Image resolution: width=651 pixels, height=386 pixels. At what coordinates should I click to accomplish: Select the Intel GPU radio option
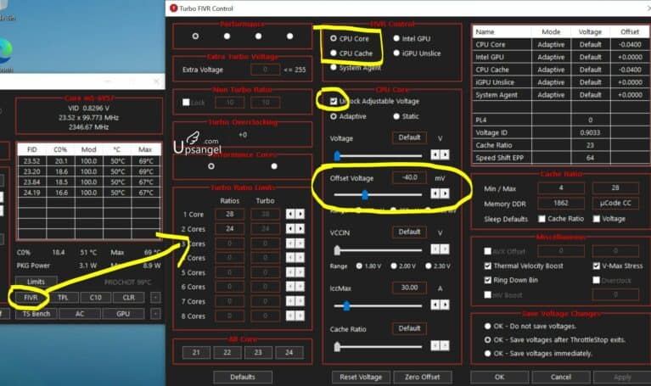396,38
